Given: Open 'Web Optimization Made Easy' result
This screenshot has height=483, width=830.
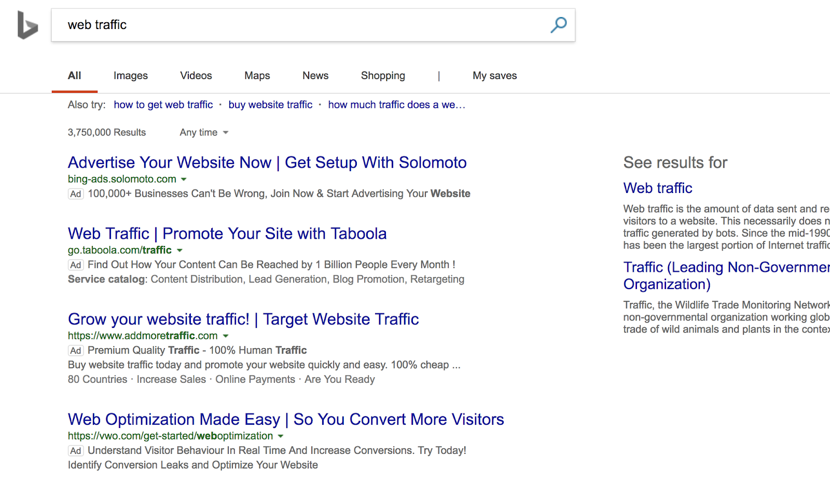Looking at the screenshot, I should tap(286, 419).
